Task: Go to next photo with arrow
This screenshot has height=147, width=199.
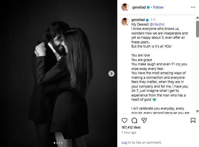Action: (x=111, y=73)
